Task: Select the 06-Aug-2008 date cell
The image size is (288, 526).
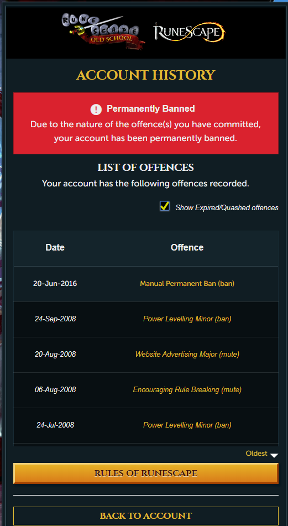Action: tap(55, 390)
